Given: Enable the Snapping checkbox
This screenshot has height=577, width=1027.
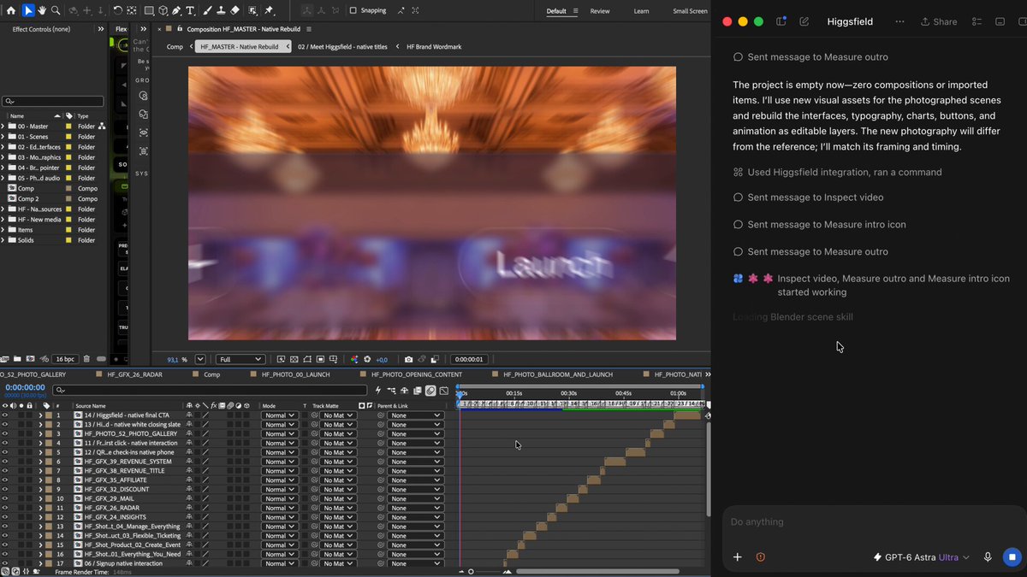Looking at the screenshot, I should [353, 10].
